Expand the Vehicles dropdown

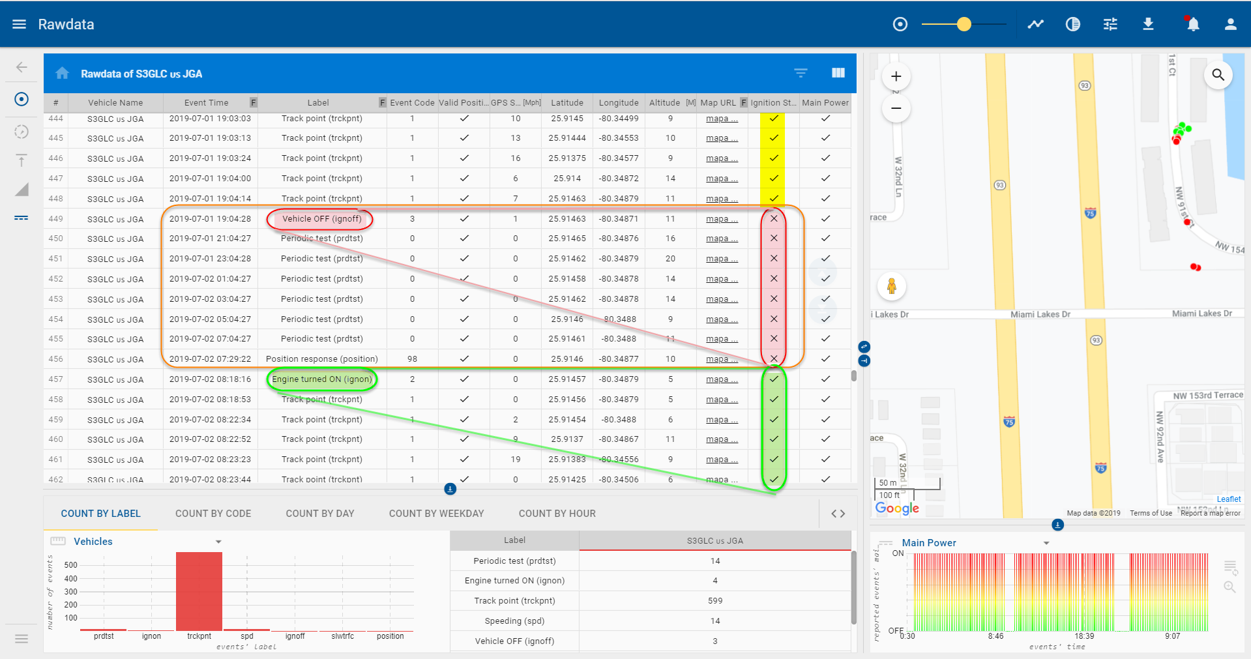[218, 542]
